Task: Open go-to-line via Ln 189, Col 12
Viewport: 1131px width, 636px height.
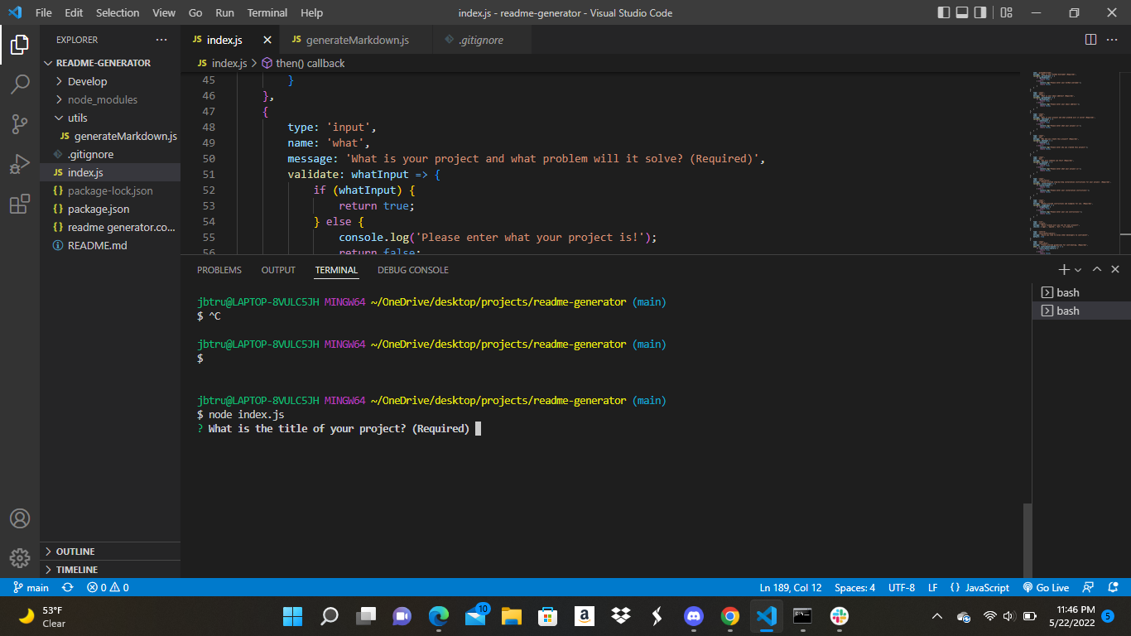Action: [790, 587]
